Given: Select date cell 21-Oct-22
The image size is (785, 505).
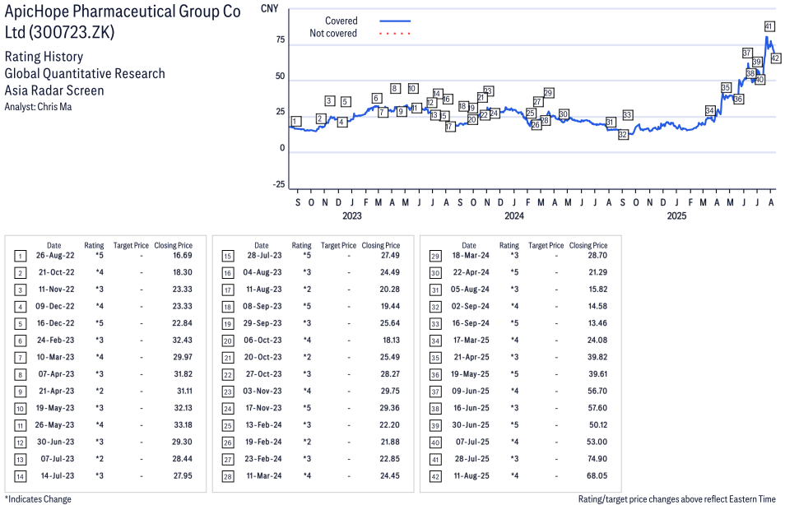Looking at the screenshot, I should (x=56, y=272).
